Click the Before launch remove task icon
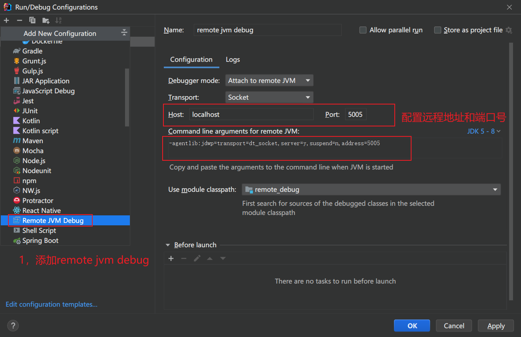Screen dimensions: 521x337 pyautogui.click(x=184, y=258)
